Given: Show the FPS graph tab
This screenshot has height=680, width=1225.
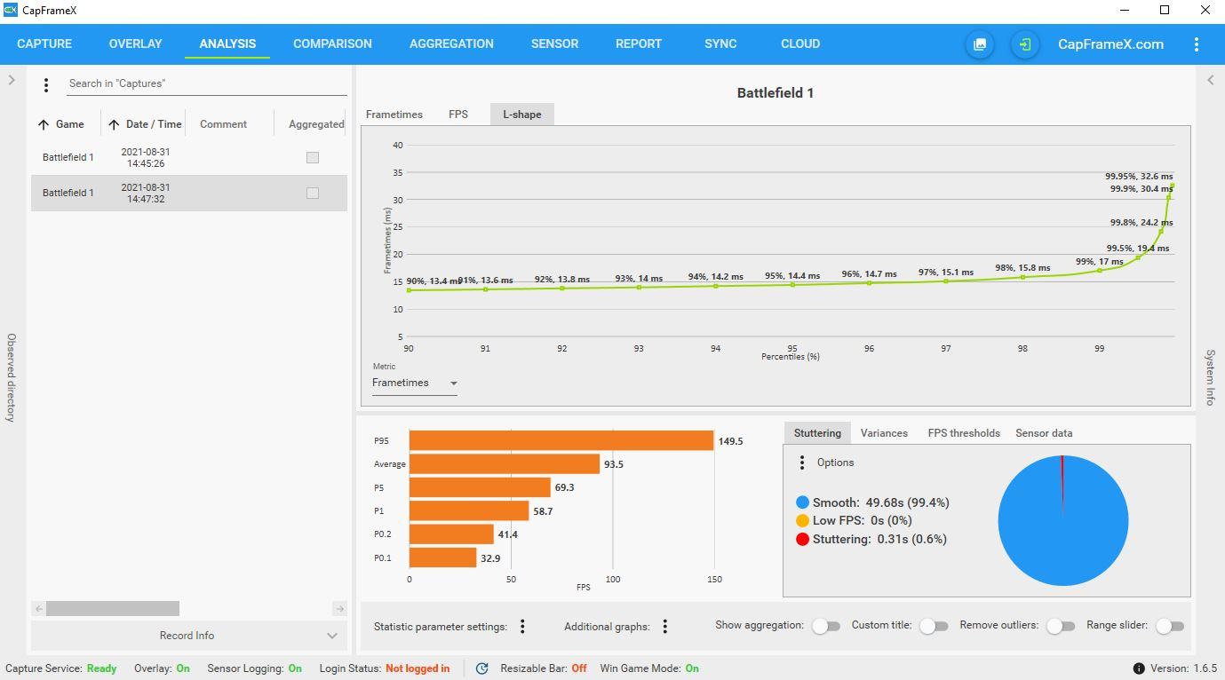Looking at the screenshot, I should click(458, 115).
